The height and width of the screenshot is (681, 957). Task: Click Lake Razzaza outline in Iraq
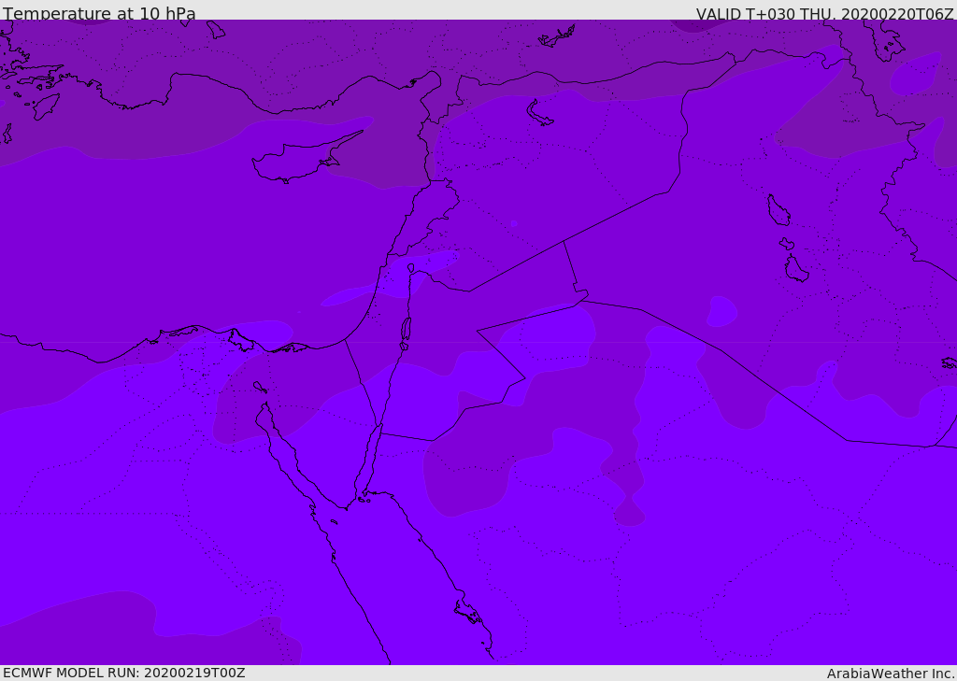coord(795,269)
